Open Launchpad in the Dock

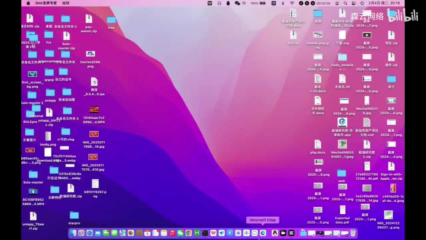click(81, 233)
